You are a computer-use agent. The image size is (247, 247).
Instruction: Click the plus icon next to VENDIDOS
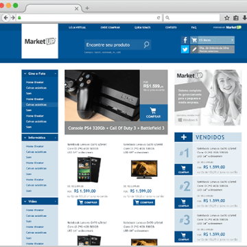(x=184, y=137)
